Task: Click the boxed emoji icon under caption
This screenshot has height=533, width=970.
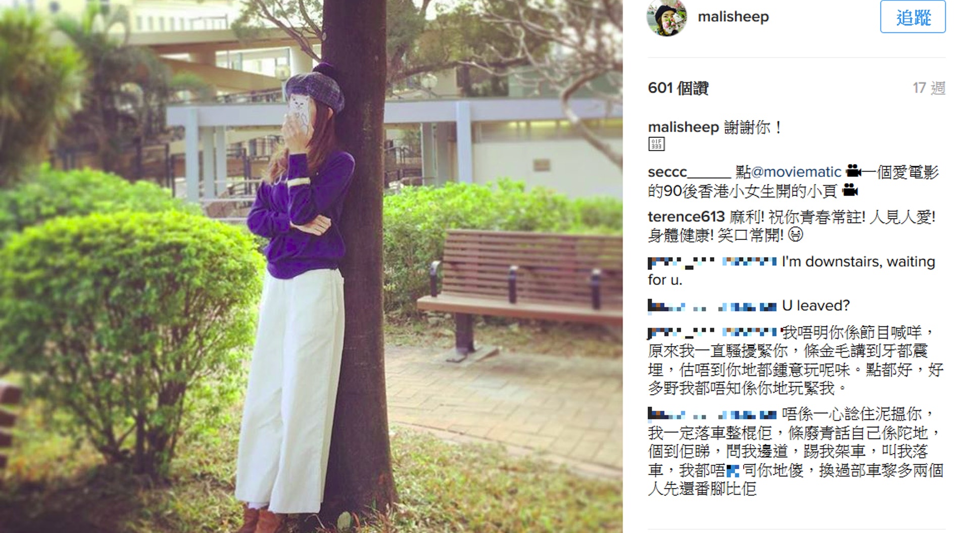Action: 656,144
